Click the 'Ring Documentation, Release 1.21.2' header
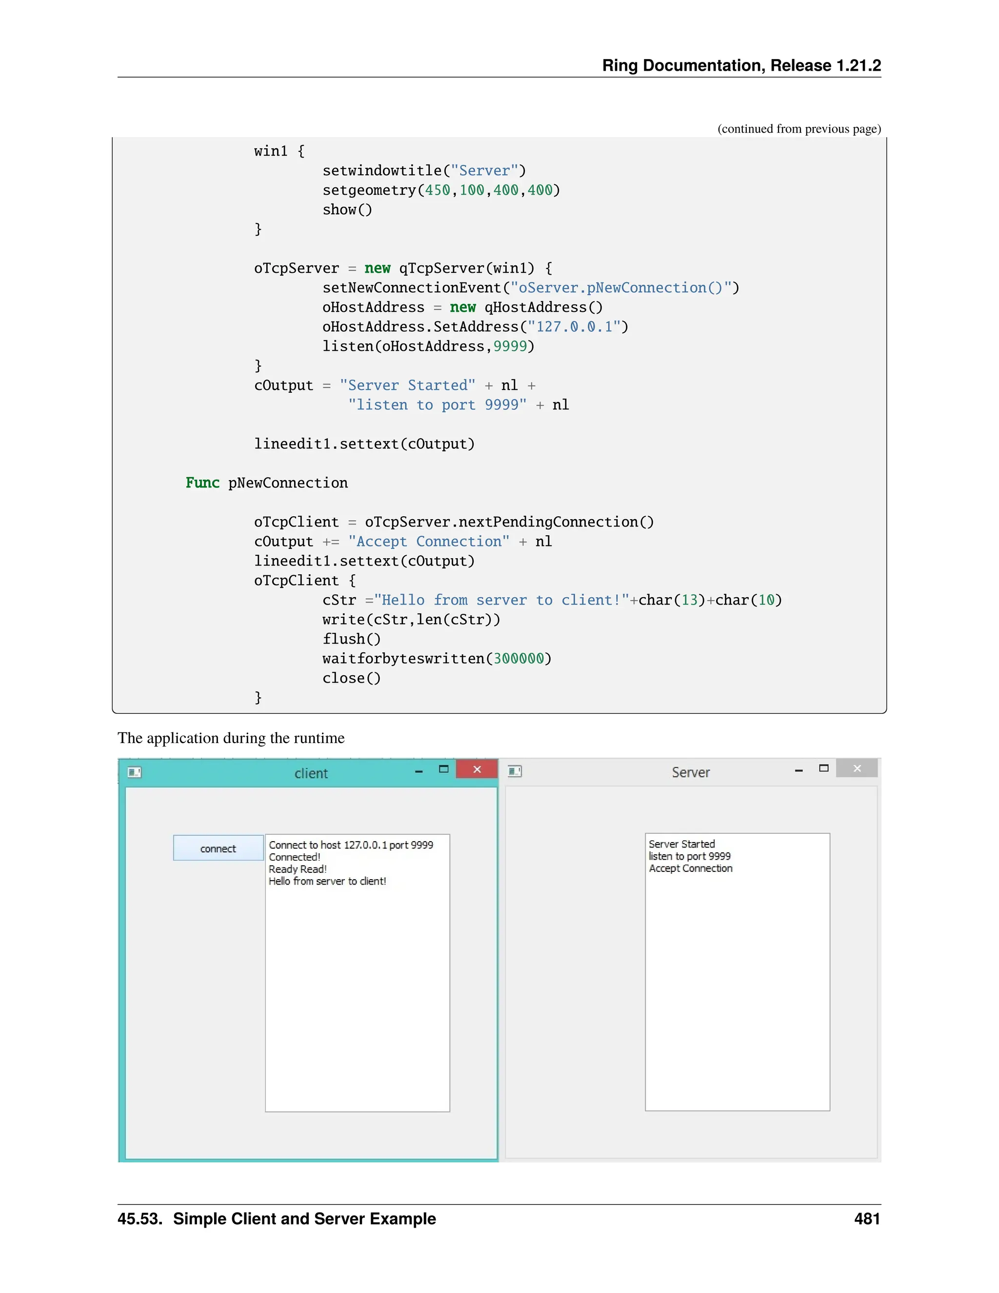The width and height of the screenshot is (999, 1293). 741,65
